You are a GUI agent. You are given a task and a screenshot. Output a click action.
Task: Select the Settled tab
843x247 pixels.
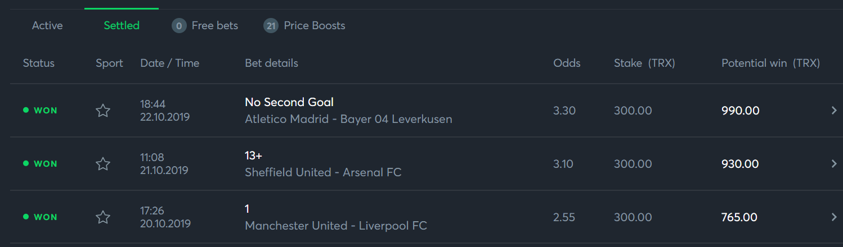click(x=122, y=26)
